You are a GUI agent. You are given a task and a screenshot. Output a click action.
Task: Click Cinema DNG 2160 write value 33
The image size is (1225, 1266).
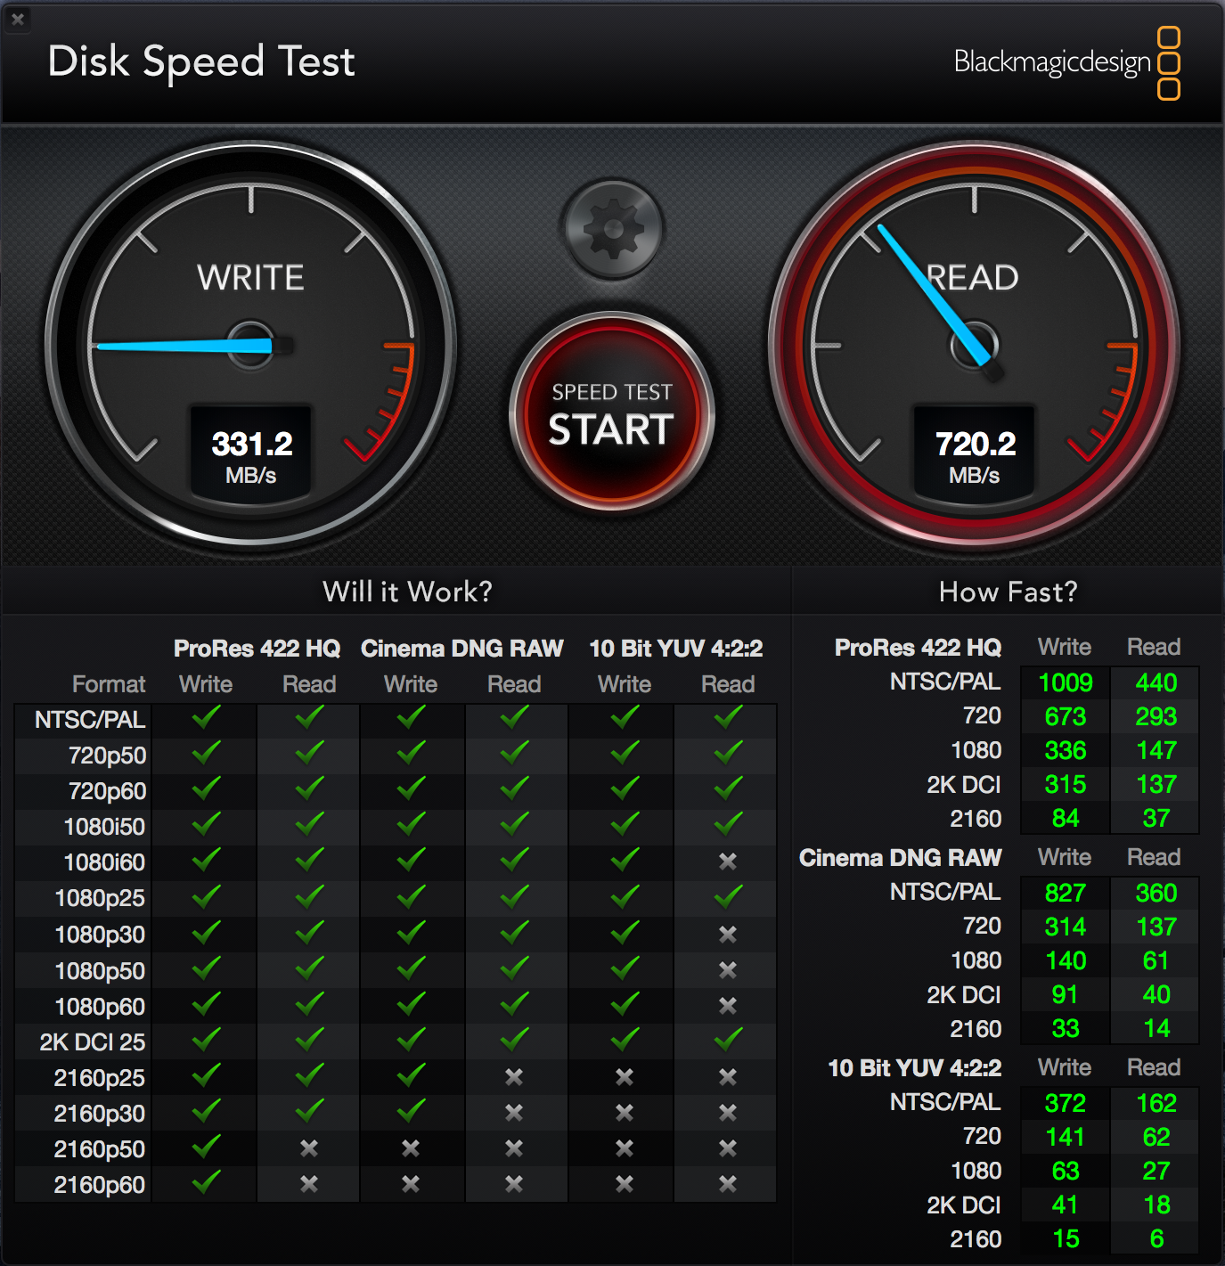(1066, 1028)
